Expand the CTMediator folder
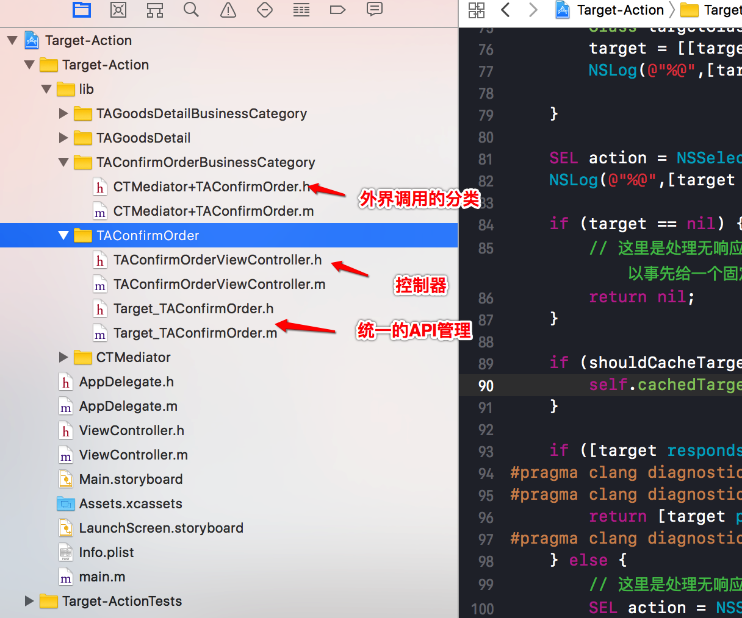This screenshot has width=742, height=618. coord(63,357)
